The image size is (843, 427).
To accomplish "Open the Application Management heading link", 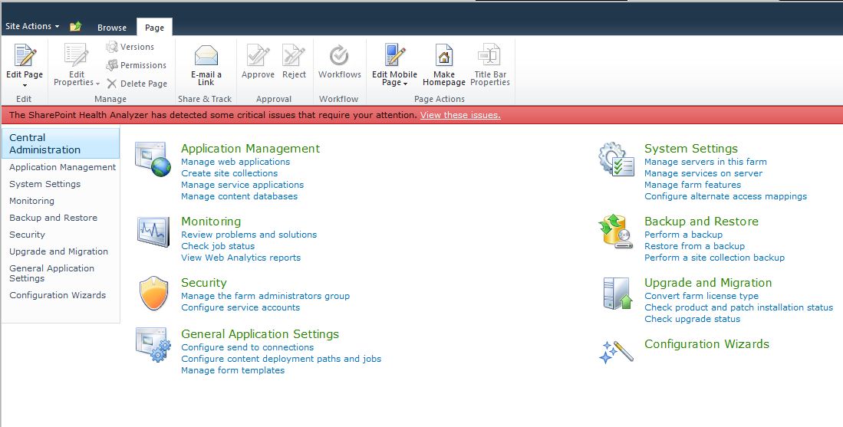I will coord(251,148).
